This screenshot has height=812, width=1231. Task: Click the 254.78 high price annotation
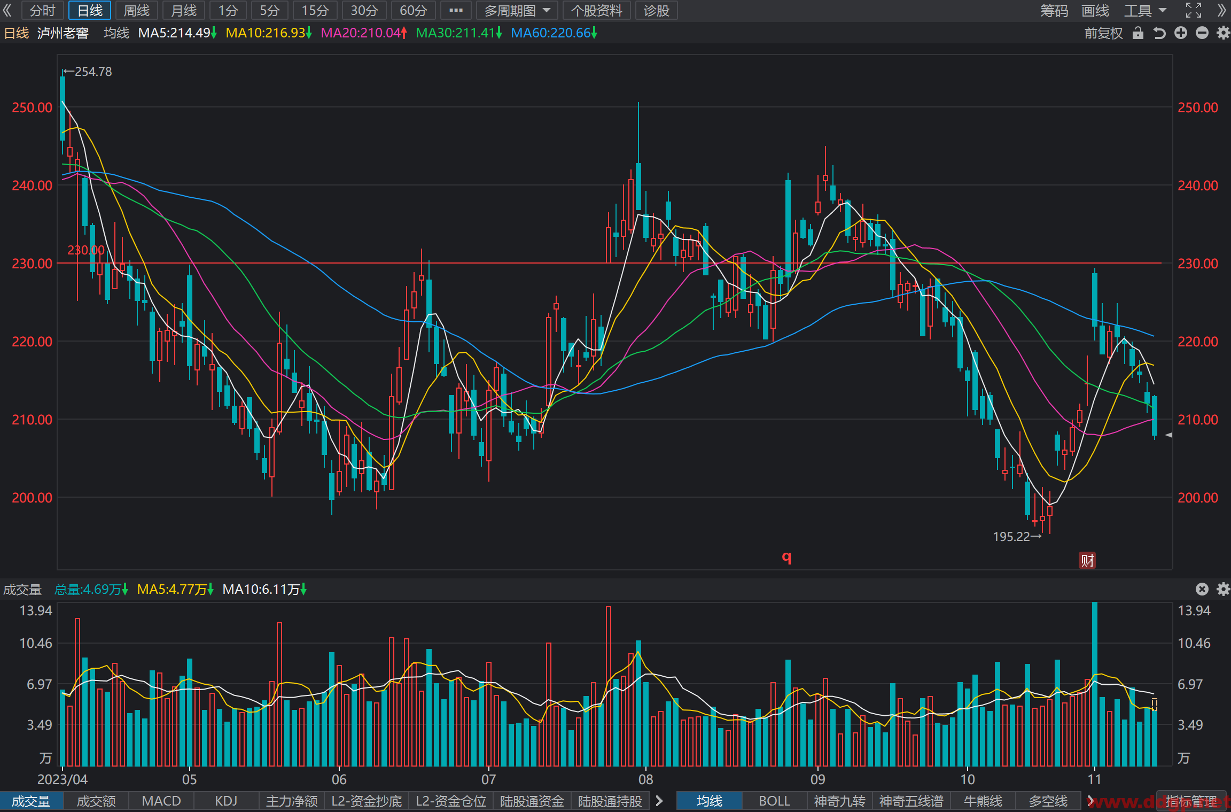88,72
